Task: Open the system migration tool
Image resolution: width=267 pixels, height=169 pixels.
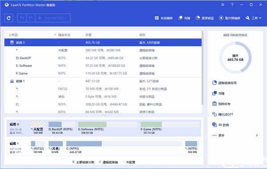Action: click(x=164, y=18)
